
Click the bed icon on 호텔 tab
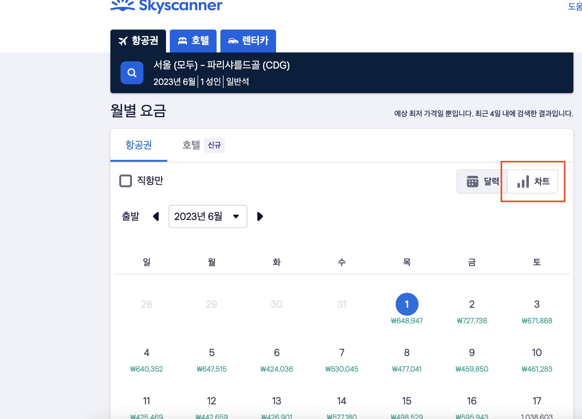click(183, 41)
